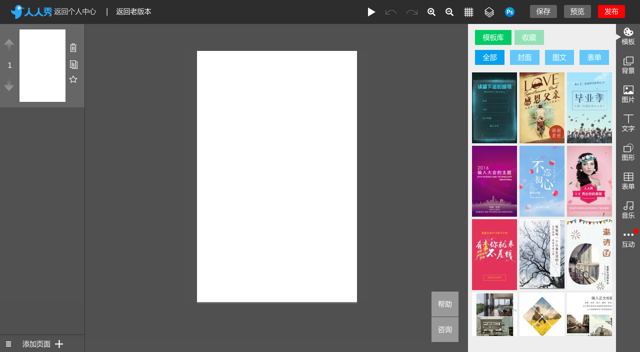
Task: Click the plus icon beside 添加页面
Action: coord(59,344)
